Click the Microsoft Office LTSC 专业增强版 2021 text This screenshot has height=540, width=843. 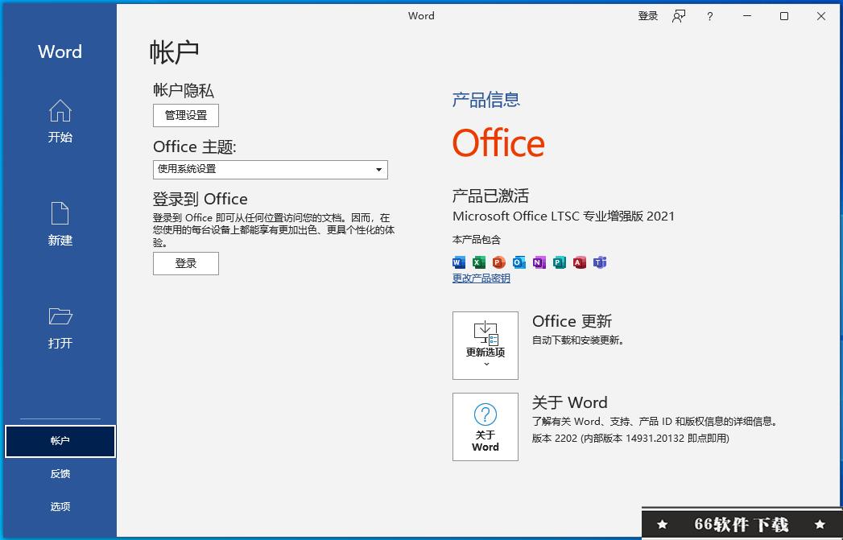pos(564,216)
